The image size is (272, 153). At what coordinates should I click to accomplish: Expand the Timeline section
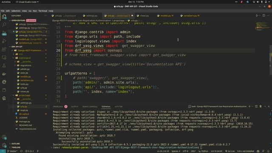(16, 147)
